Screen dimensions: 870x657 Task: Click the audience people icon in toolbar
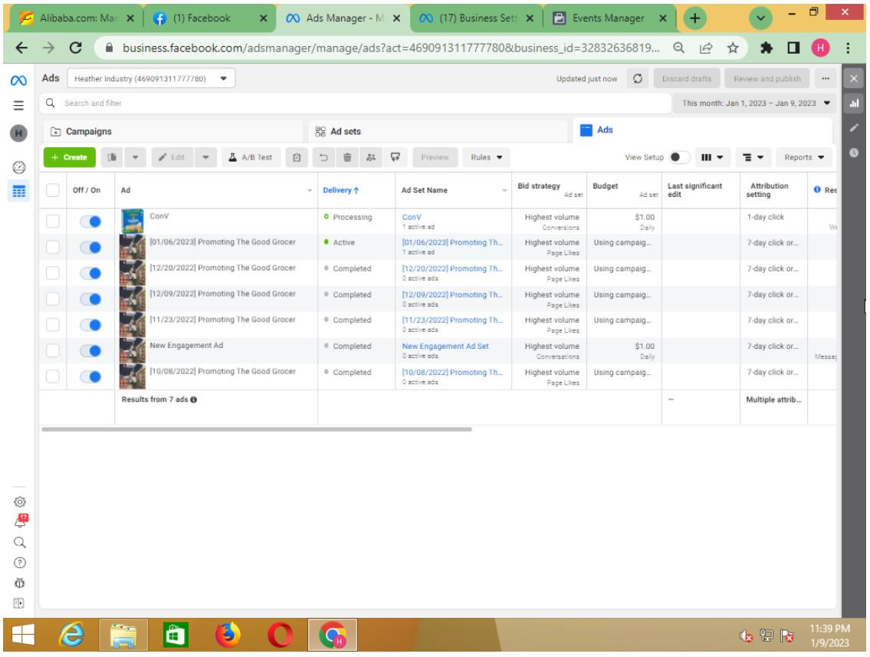(371, 158)
